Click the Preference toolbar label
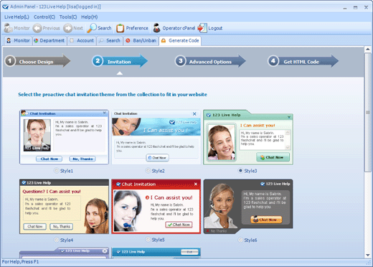The height and width of the screenshot is (267, 373). [137, 28]
